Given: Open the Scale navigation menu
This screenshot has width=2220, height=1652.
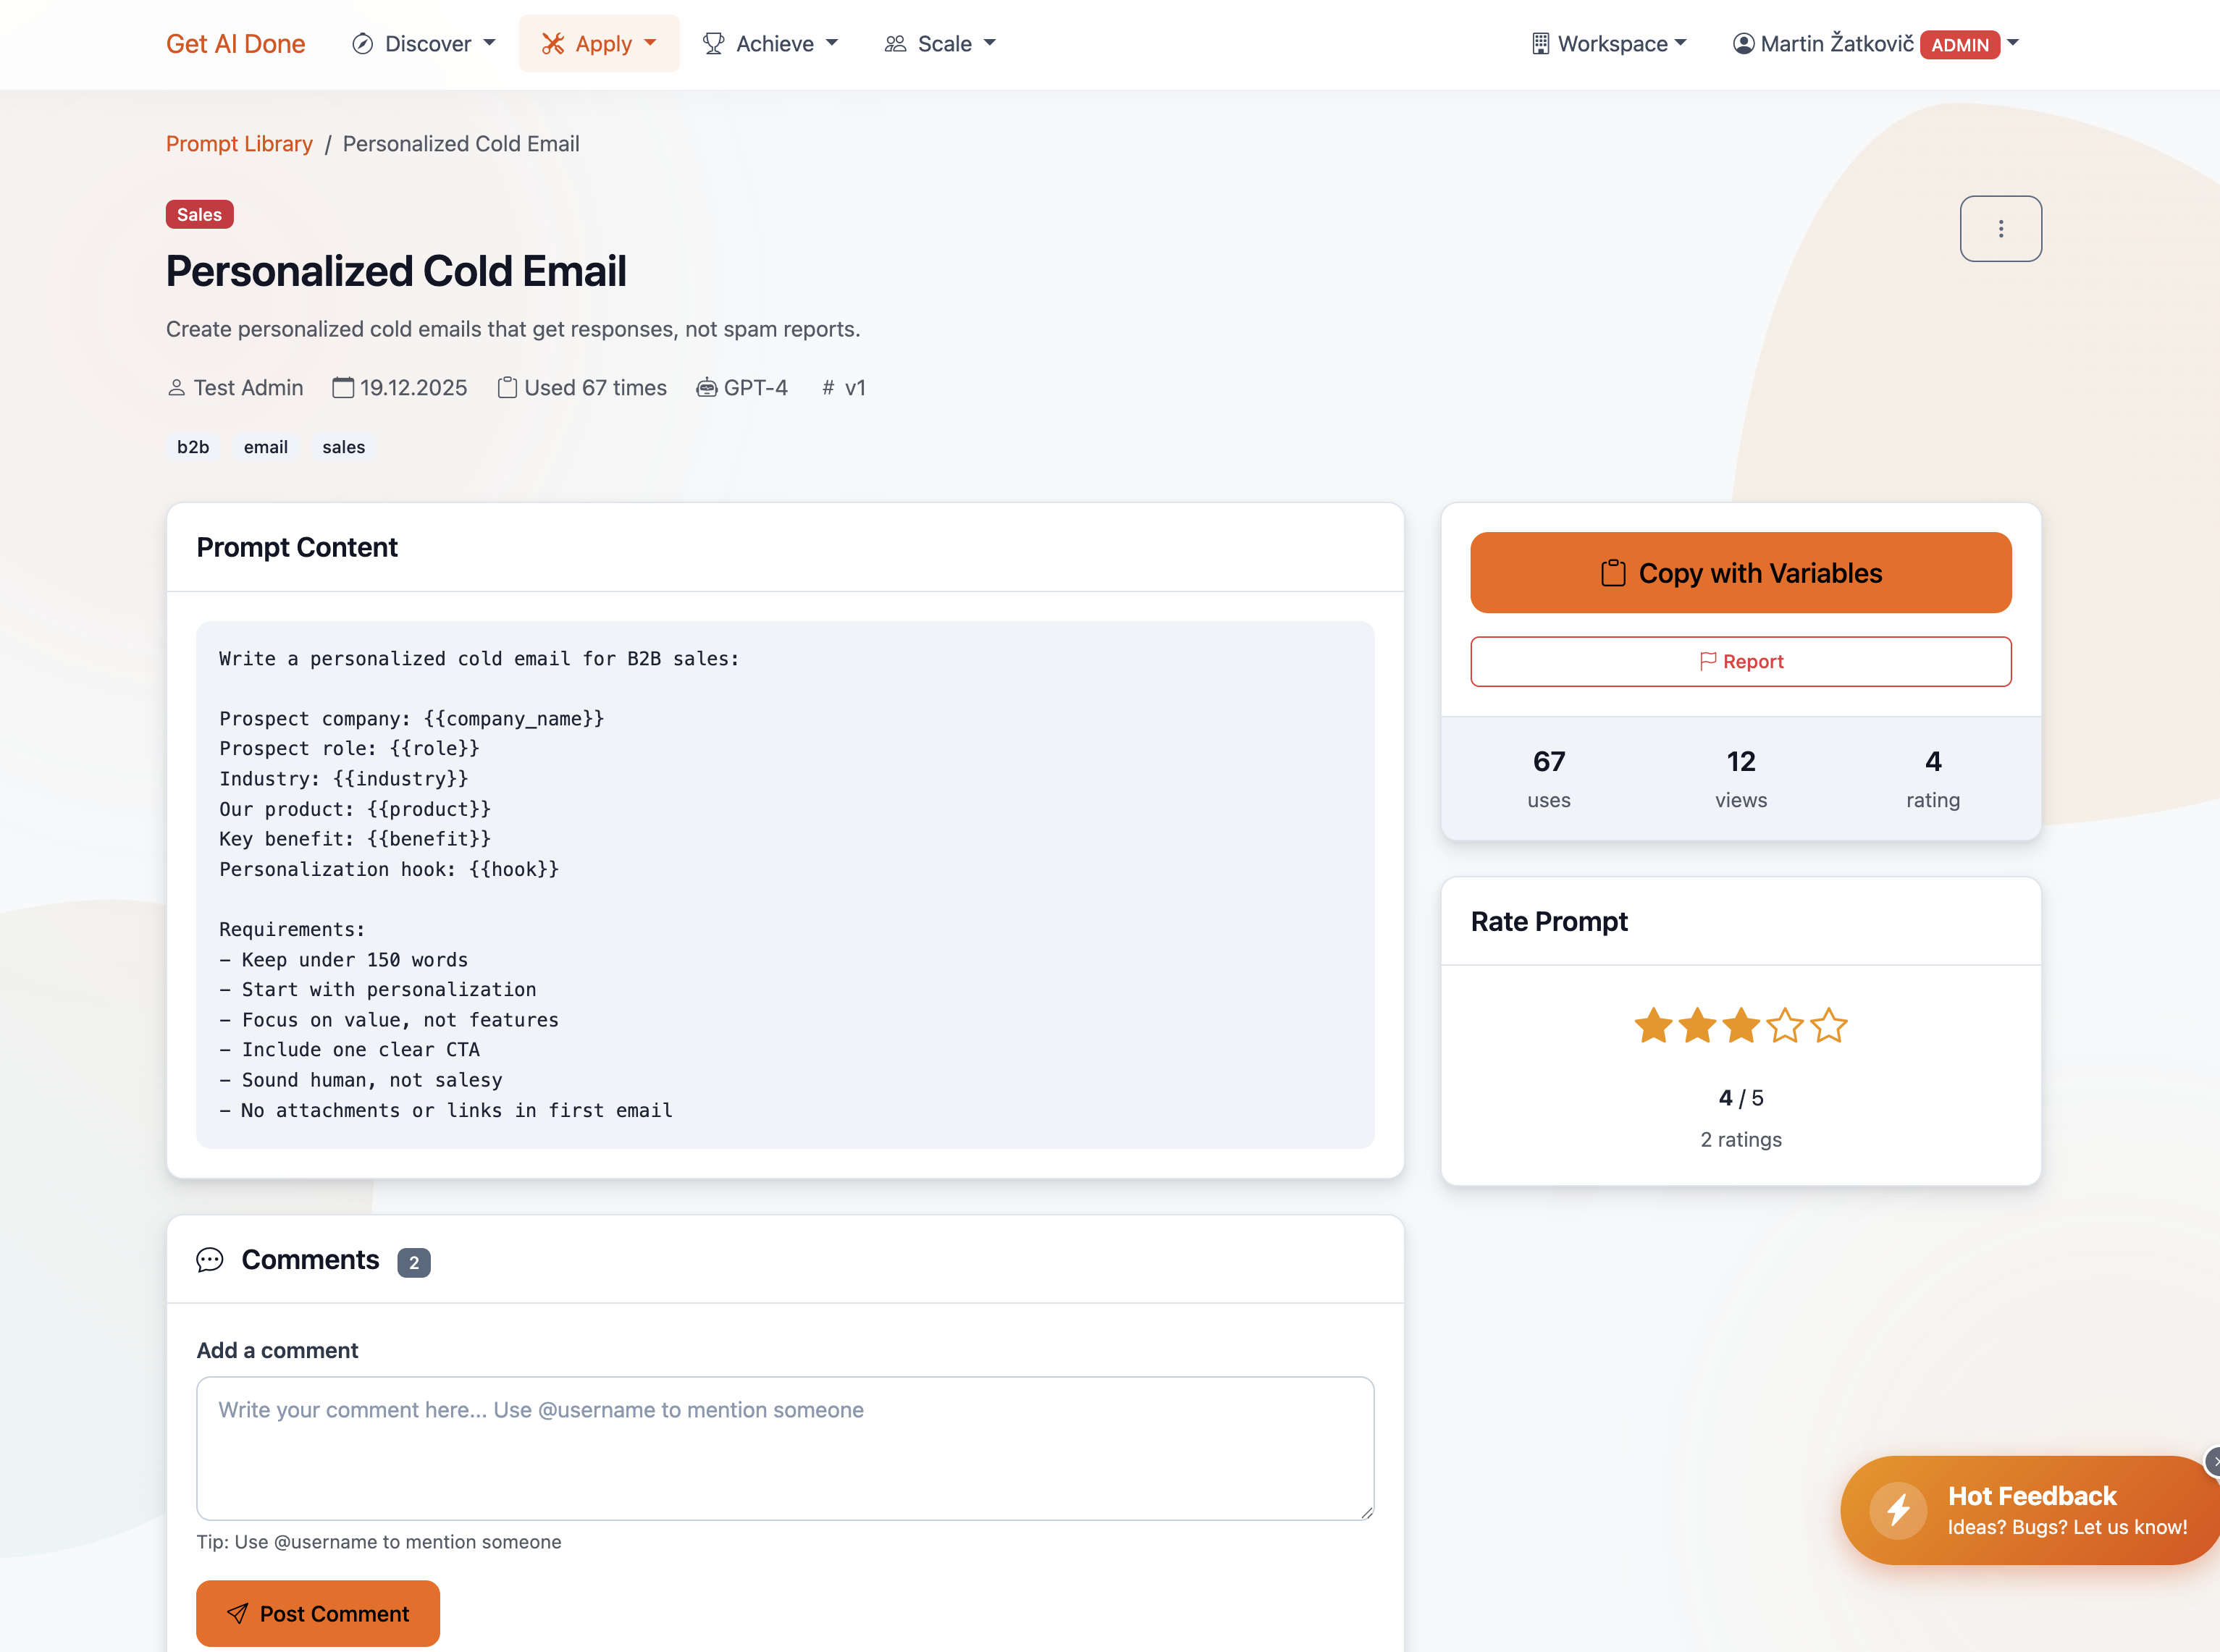Looking at the screenshot, I should click(x=940, y=44).
